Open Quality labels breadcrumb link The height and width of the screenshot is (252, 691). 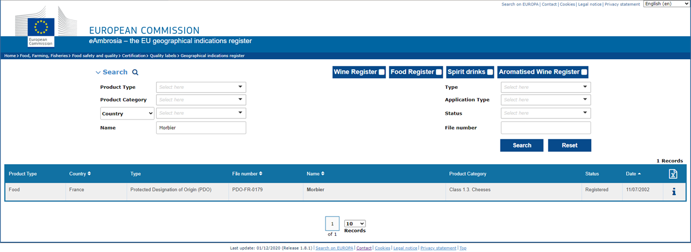(x=163, y=55)
